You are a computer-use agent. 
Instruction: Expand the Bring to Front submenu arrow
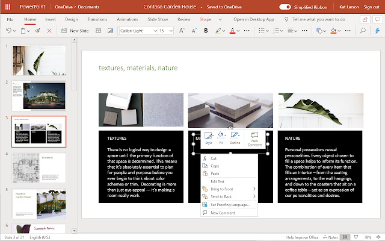click(254, 189)
